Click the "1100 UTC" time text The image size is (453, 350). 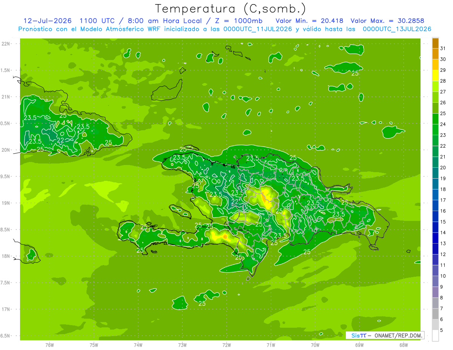coord(97,21)
